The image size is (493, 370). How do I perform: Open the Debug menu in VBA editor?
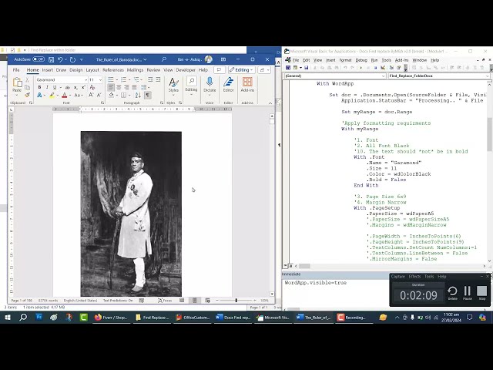361,60
